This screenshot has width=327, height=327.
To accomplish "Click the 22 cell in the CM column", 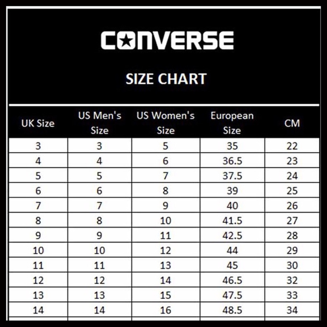I will [292, 146].
